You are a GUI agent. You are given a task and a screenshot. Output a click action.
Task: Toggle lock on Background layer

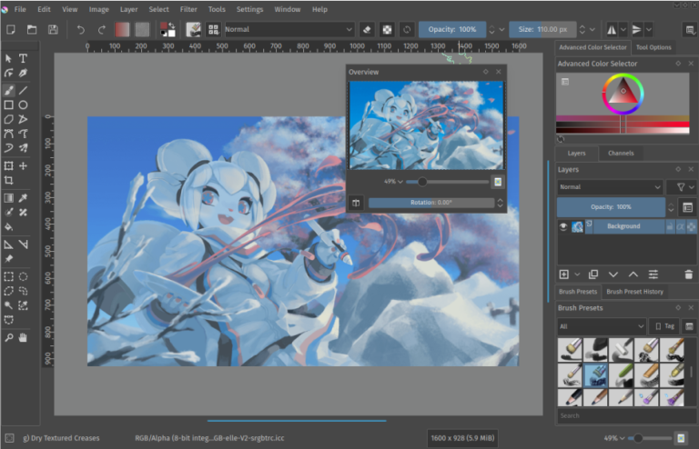click(x=670, y=226)
